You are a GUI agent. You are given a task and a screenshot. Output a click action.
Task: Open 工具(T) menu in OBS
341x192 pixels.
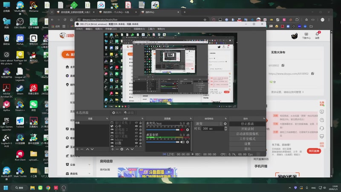point(151,29)
